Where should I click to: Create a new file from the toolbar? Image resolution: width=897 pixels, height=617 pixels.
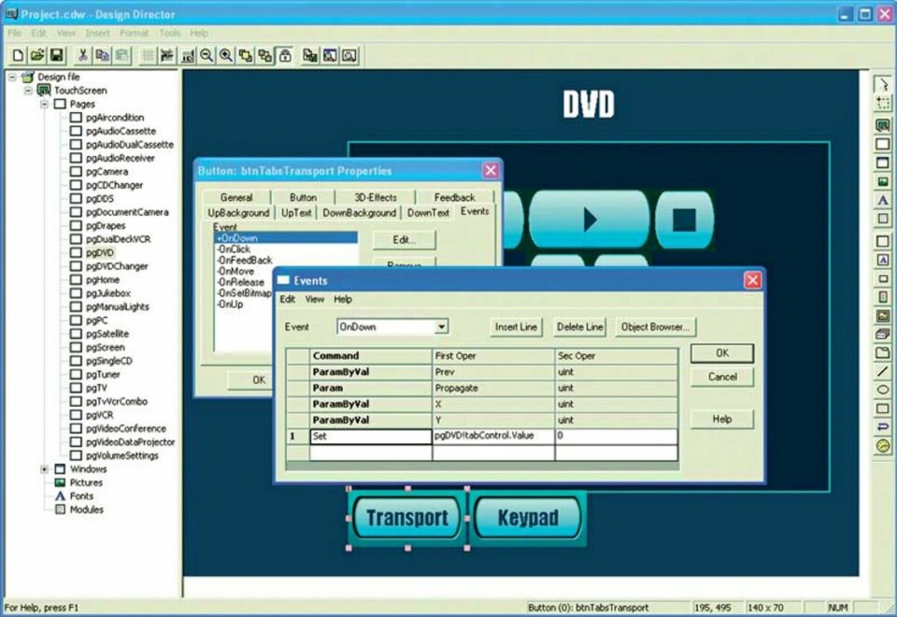pyautogui.click(x=19, y=55)
